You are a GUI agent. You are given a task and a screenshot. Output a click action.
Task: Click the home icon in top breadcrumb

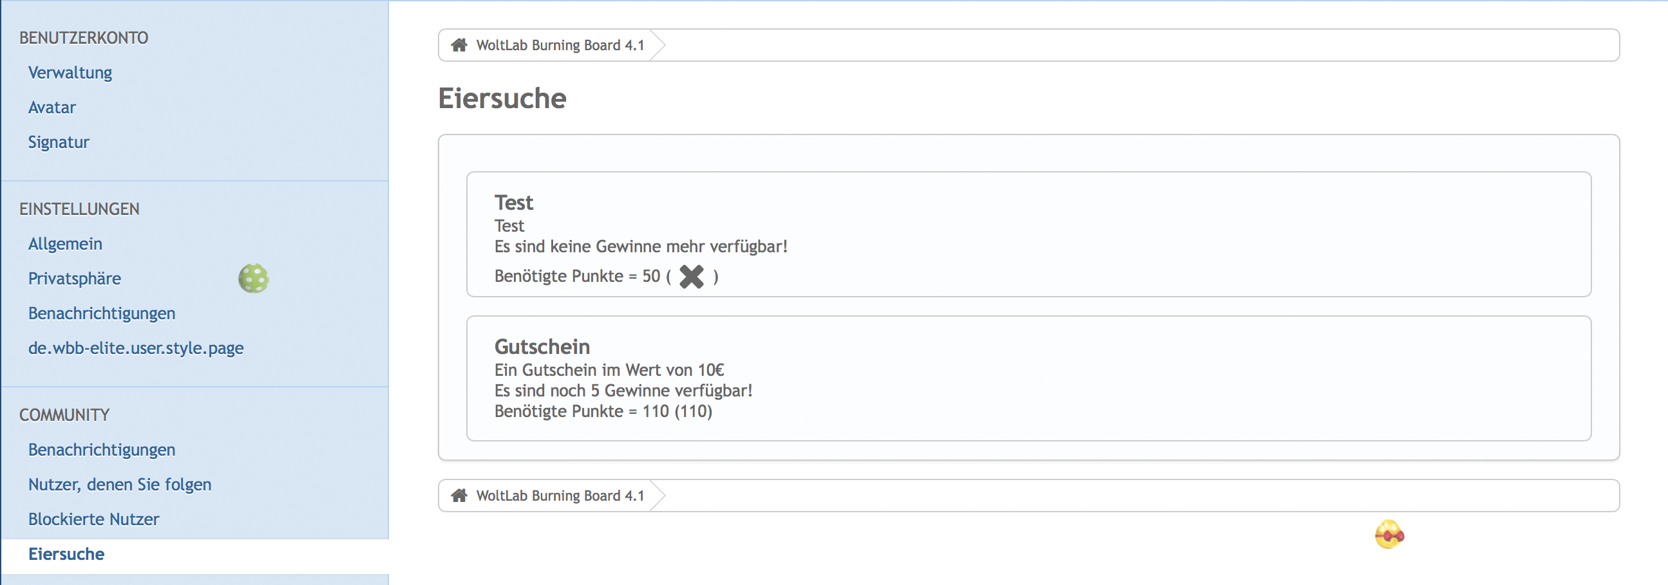point(459,44)
